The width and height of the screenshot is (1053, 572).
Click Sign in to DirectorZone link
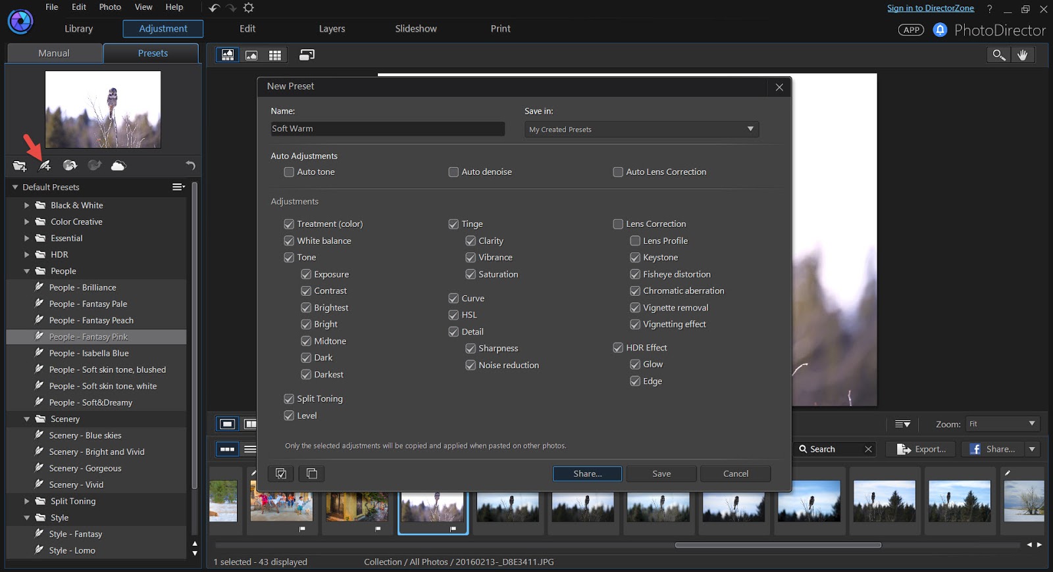click(x=930, y=8)
